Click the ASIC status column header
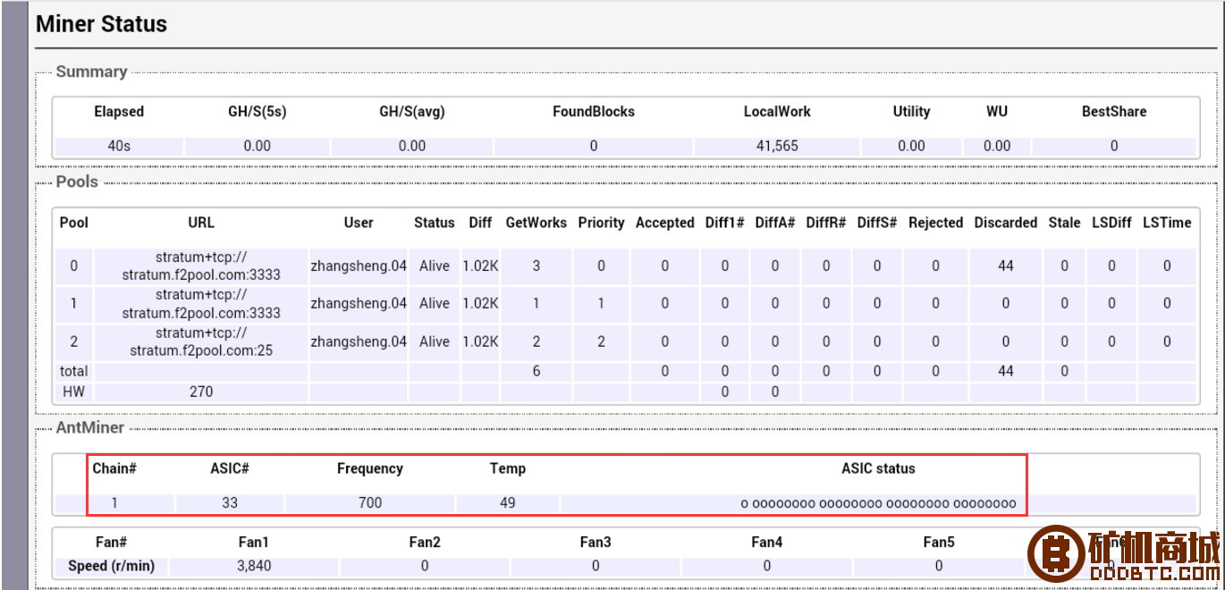Screen dimensions: 1225x590 point(878,468)
